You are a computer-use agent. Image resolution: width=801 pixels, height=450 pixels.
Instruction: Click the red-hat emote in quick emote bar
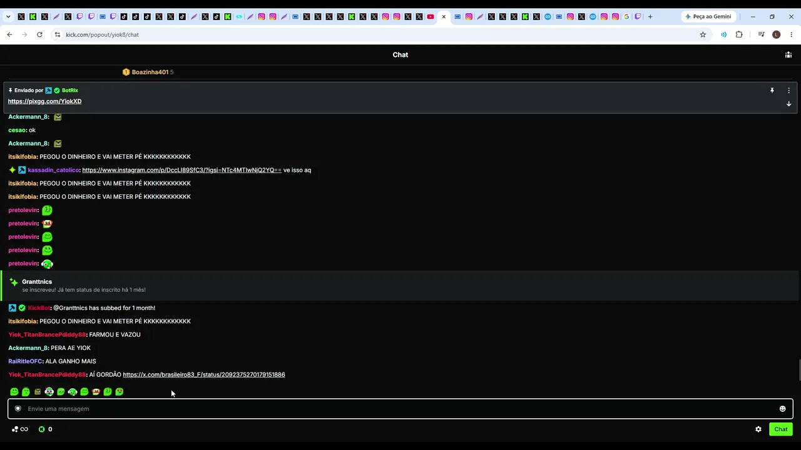point(96,392)
